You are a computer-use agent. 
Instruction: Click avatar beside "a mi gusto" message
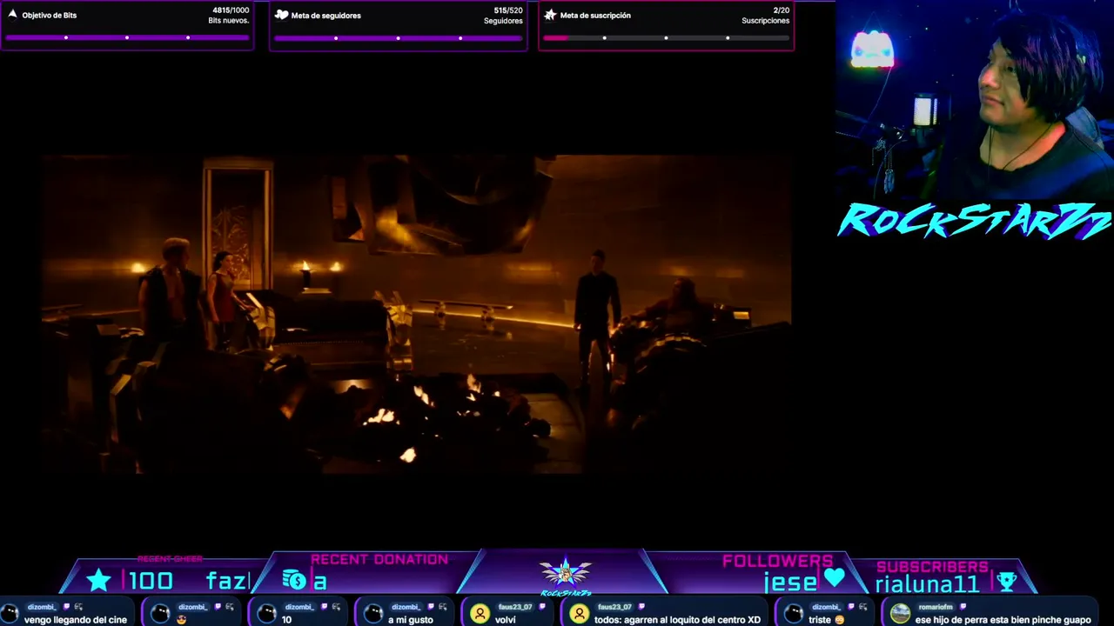pos(373,614)
